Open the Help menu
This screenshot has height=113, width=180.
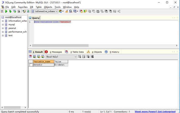point(76,7)
